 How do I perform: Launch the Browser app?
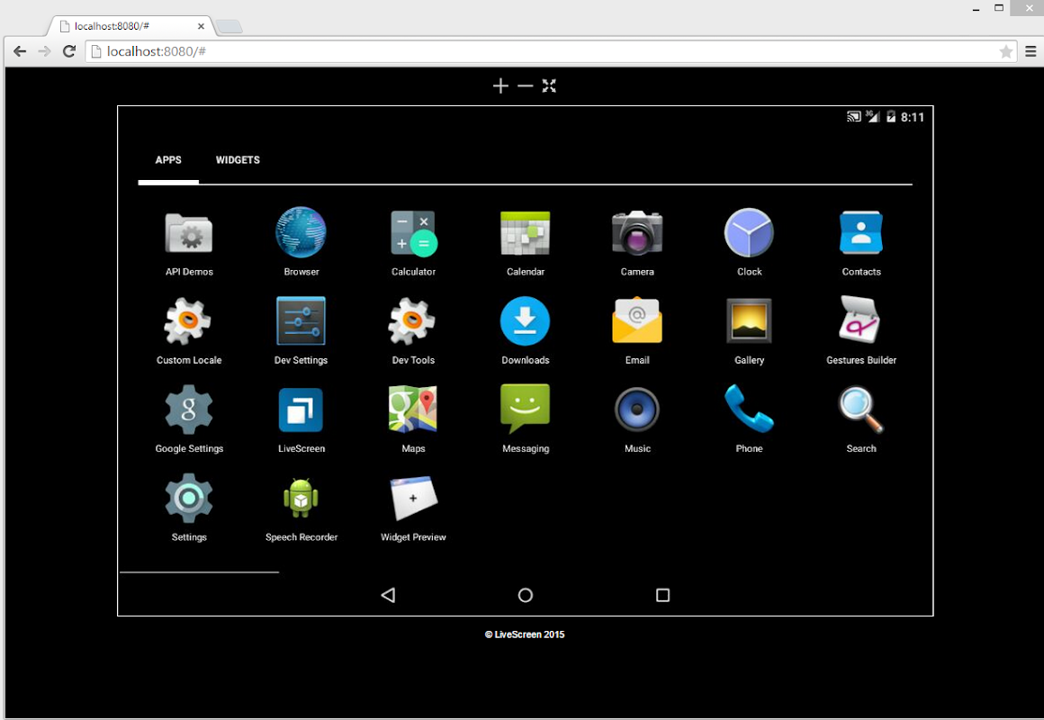click(x=301, y=232)
